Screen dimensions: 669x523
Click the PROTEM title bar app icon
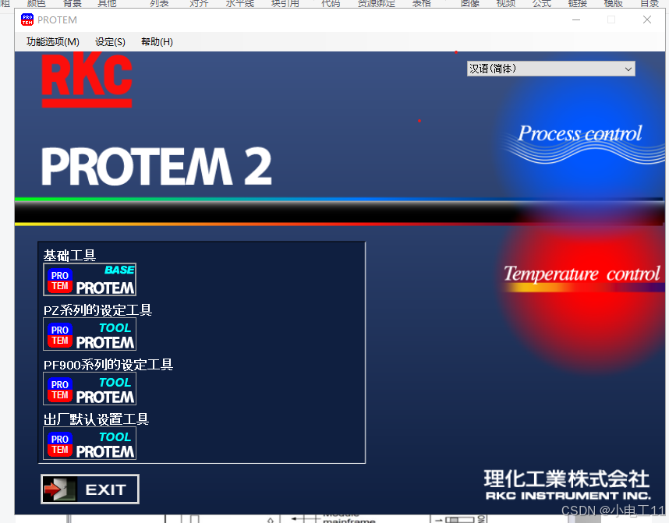(x=27, y=19)
